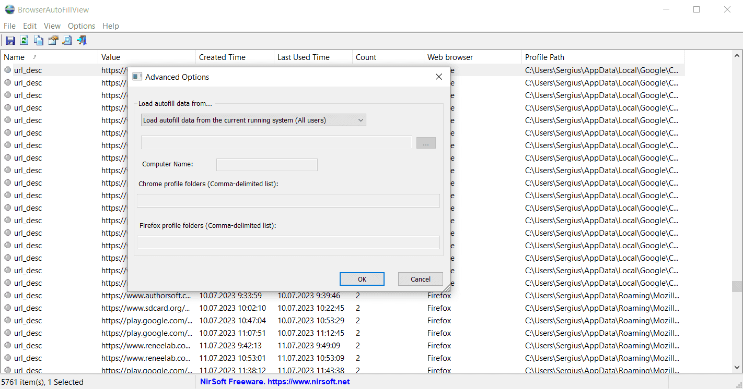This screenshot has width=743, height=389.
Task: Click 'Firefox' cell in the www.authorsoft row
Action: click(x=439, y=295)
